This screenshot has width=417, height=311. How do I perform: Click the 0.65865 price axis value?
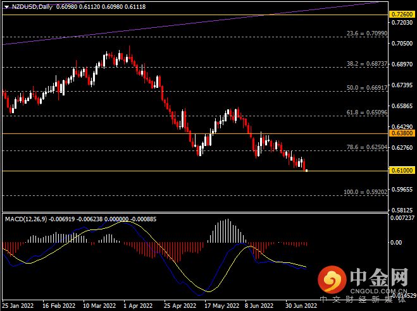[402, 106]
